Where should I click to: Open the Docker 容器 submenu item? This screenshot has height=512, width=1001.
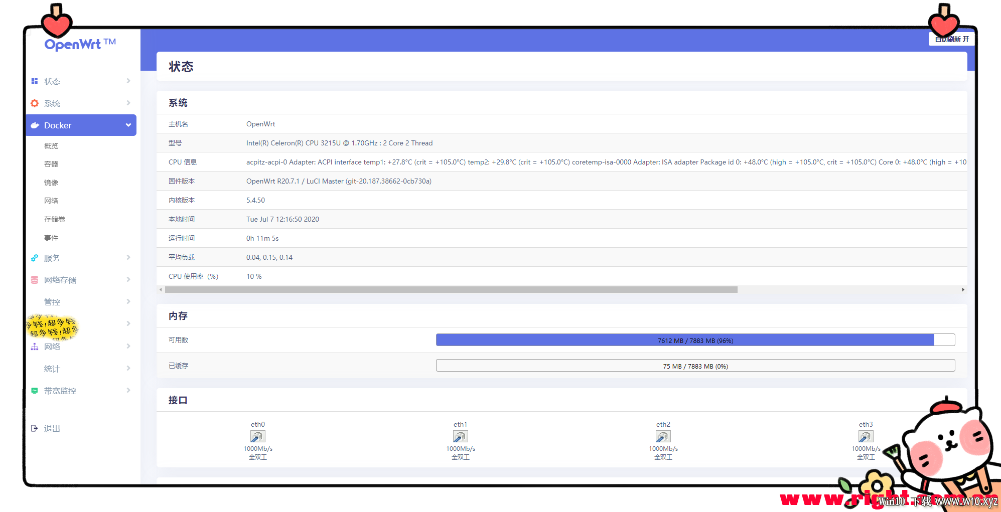point(51,164)
